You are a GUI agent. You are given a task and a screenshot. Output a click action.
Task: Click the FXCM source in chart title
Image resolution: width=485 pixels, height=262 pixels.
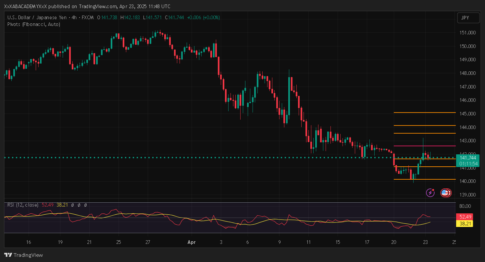click(87, 18)
